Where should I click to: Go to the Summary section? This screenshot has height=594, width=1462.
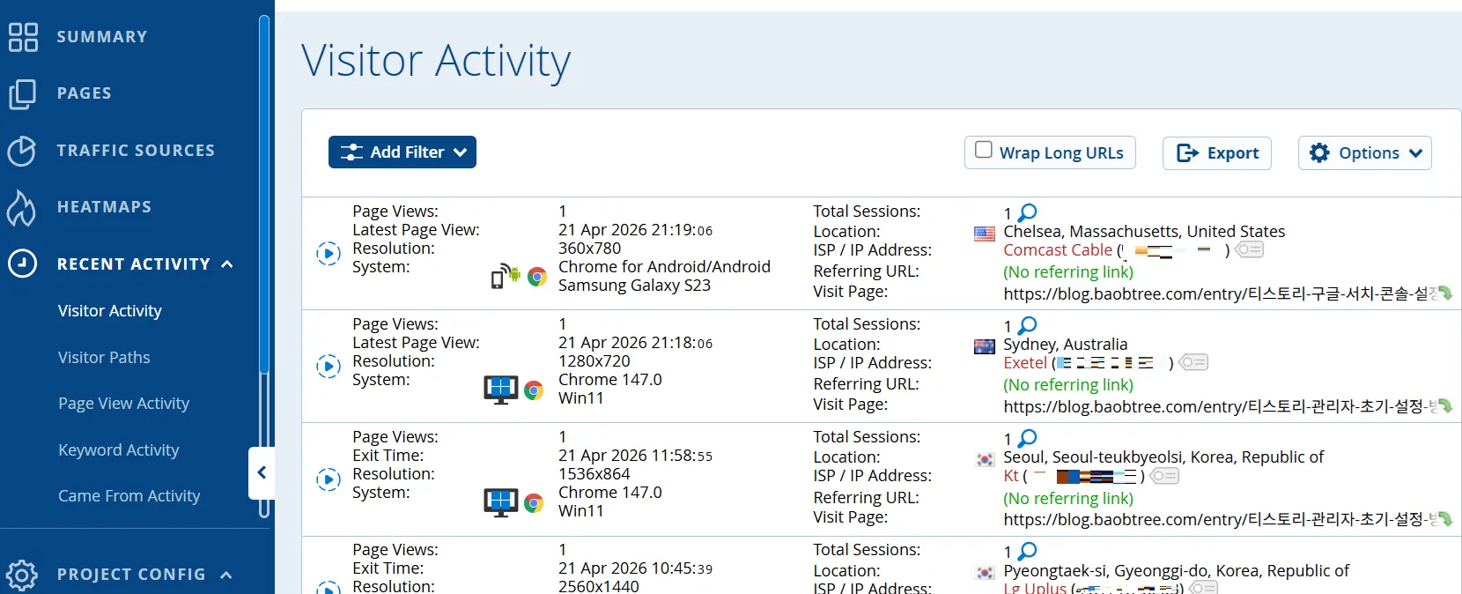tap(102, 37)
